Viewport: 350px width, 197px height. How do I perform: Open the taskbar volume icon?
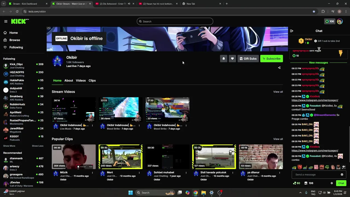(x=324, y=193)
